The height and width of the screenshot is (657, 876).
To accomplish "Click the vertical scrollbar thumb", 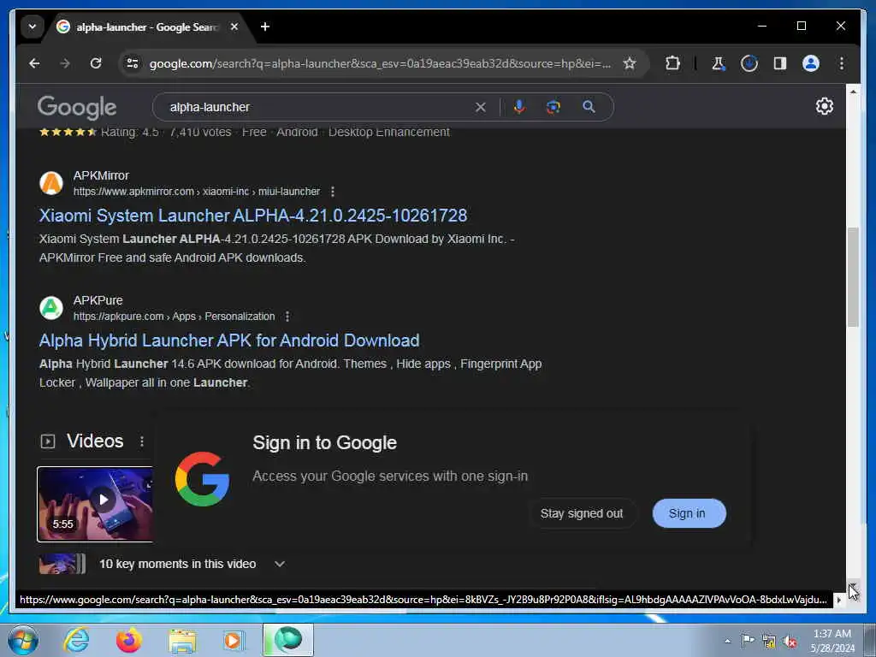I will [853, 276].
